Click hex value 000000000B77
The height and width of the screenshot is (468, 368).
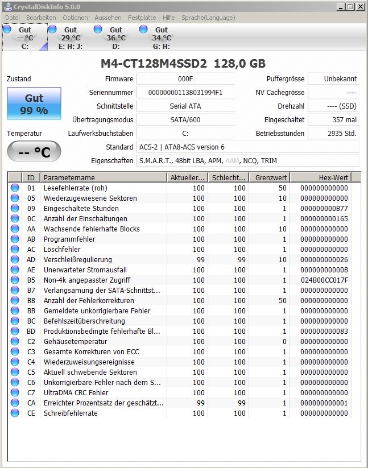pyautogui.click(x=324, y=208)
